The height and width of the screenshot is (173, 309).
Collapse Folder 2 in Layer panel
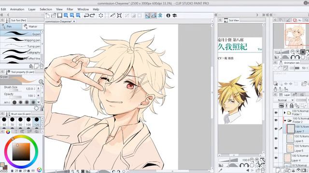(x=285, y=121)
